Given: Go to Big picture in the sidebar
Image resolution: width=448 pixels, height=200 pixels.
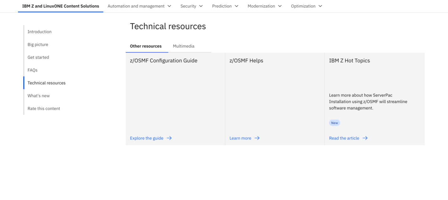Looking at the screenshot, I should coord(38,45).
